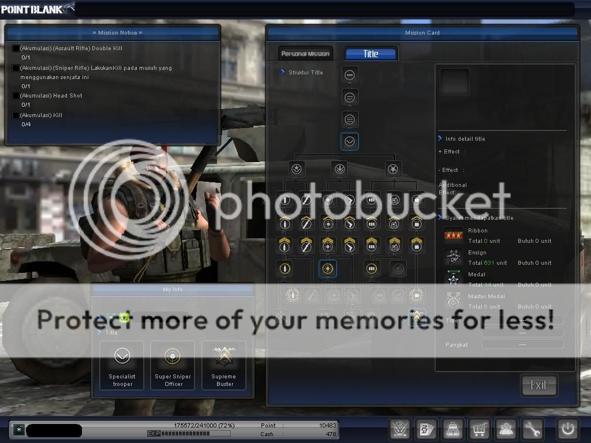Expand the Info detail title arrow
The height and width of the screenshot is (443, 591).
440,138
